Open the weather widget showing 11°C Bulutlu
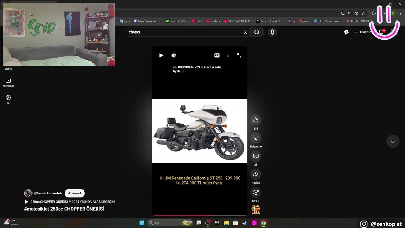This screenshot has width=405, height=228. point(11,223)
